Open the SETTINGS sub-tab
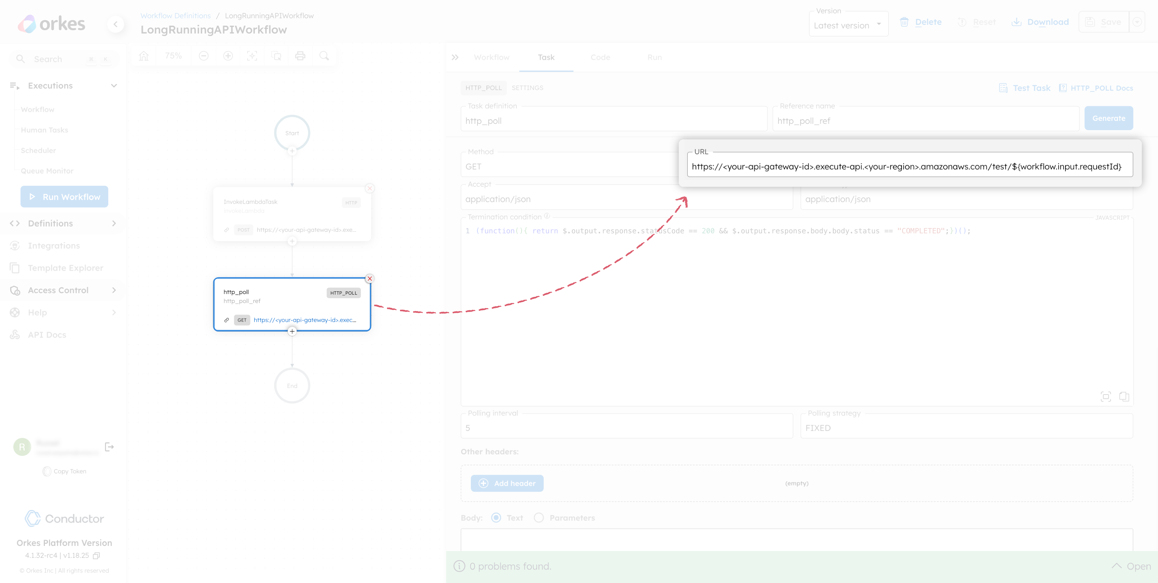1158x583 pixels. [527, 88]
